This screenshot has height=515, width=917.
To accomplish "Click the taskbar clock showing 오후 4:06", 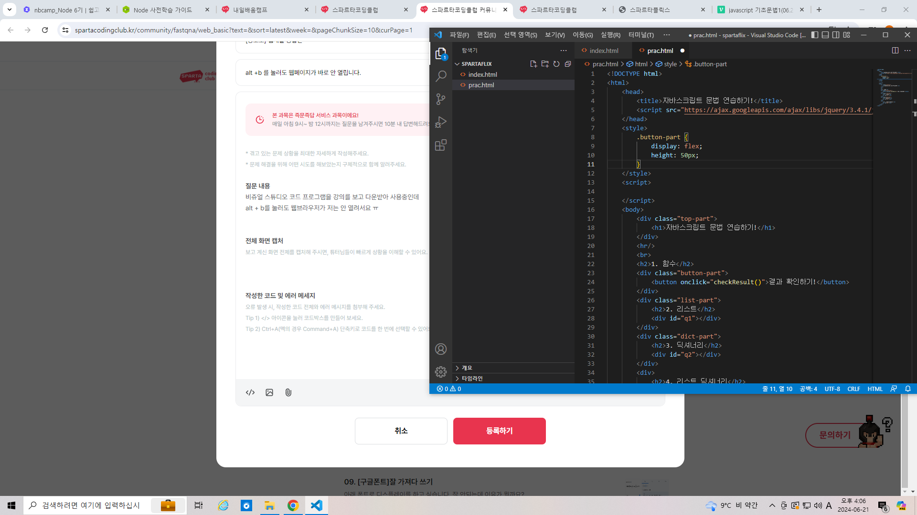I will click(853, 505).
